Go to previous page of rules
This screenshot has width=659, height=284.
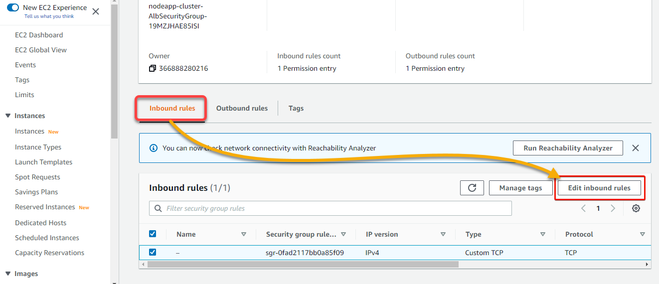pyautogui.click(x=583, y=208)
